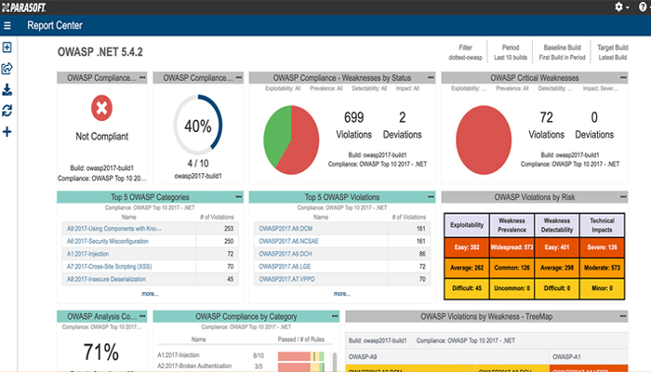Click the help question mark icon

(x=642, y=7)
